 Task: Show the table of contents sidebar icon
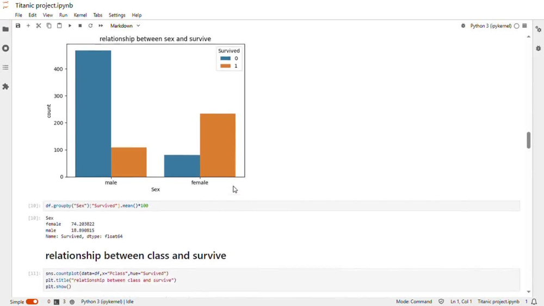[x=5, y=67]
